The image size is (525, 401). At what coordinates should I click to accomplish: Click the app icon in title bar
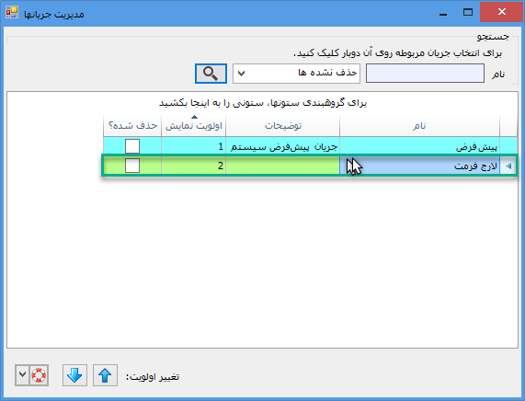click(12, 12)
